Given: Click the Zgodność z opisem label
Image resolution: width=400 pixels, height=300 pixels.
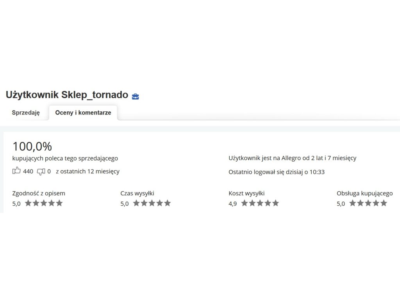Looking at the screenshot, I should coord(39,193).
